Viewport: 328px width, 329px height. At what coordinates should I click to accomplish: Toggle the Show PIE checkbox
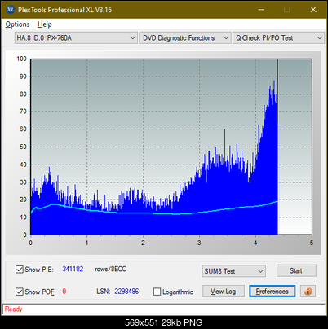click(x=20, y=270)
